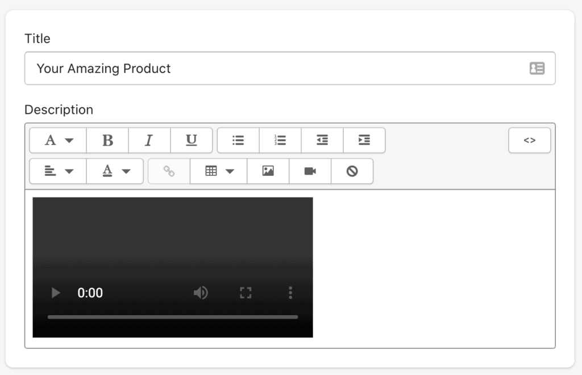Click the insert link icon

[x=169, y=171]
